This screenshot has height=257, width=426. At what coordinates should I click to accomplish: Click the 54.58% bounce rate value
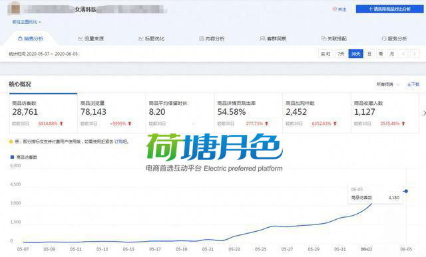[x=232, y=112]
